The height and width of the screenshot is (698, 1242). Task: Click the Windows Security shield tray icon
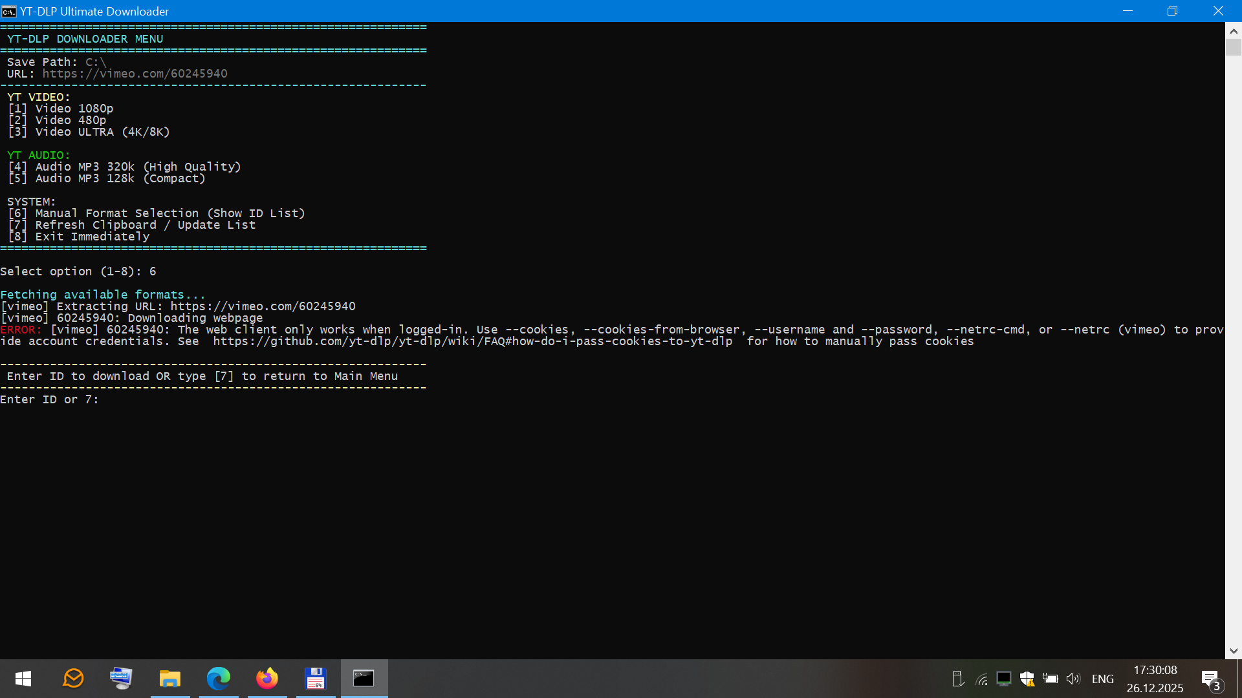pos(1027,679)
